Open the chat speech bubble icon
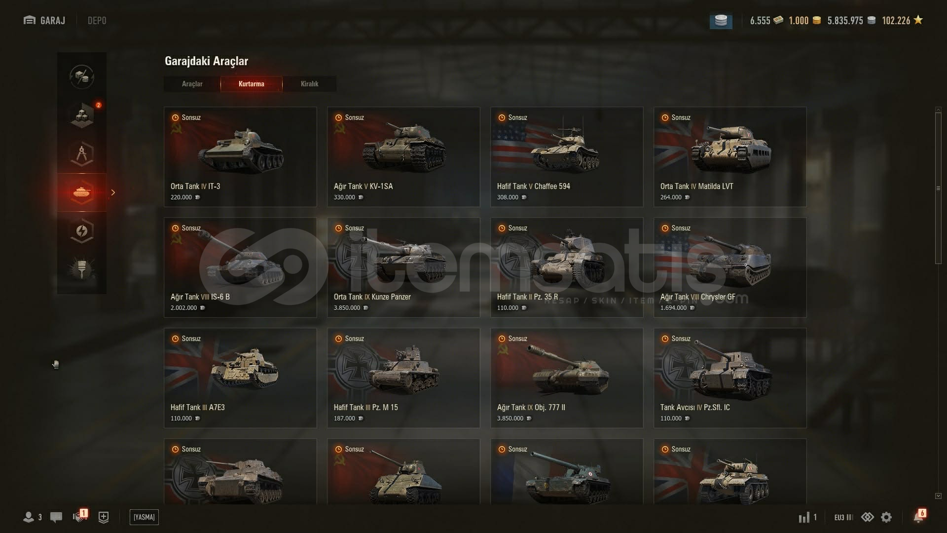The width and height of the screenshot is (947, 533). (56, 517)
